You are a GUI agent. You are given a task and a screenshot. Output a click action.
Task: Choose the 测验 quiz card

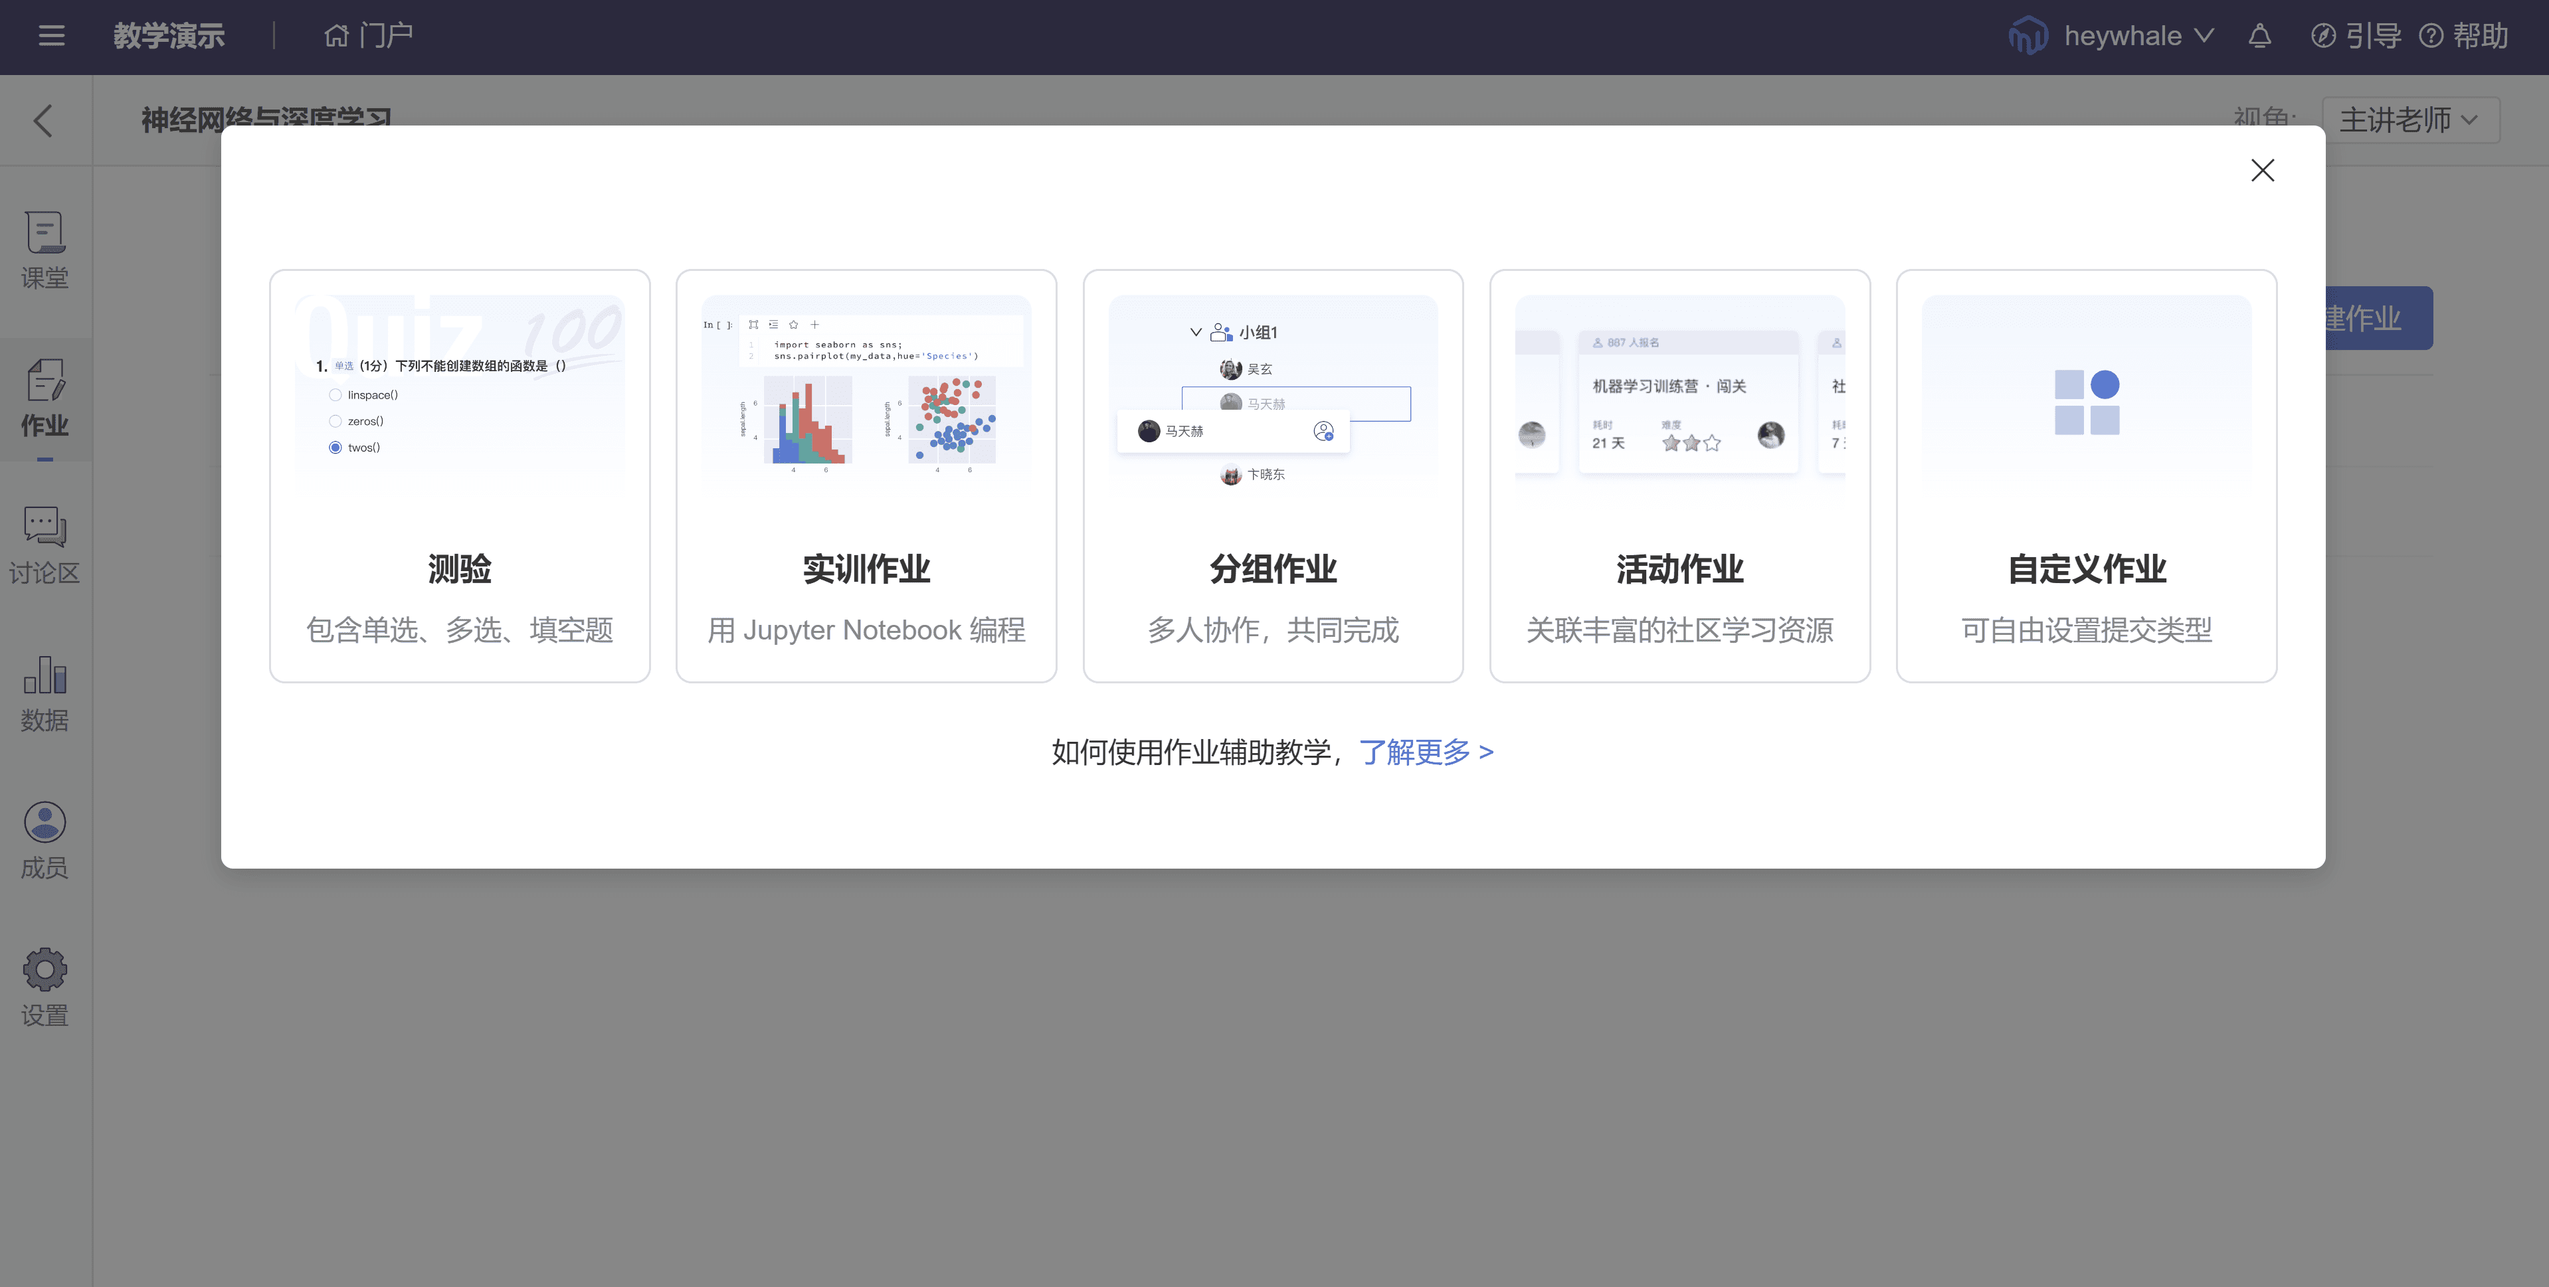459,476
